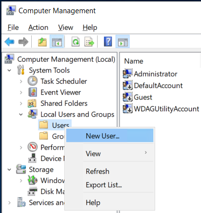
Task: Expand the Task Scheduler node
Action: pos(21,81)
